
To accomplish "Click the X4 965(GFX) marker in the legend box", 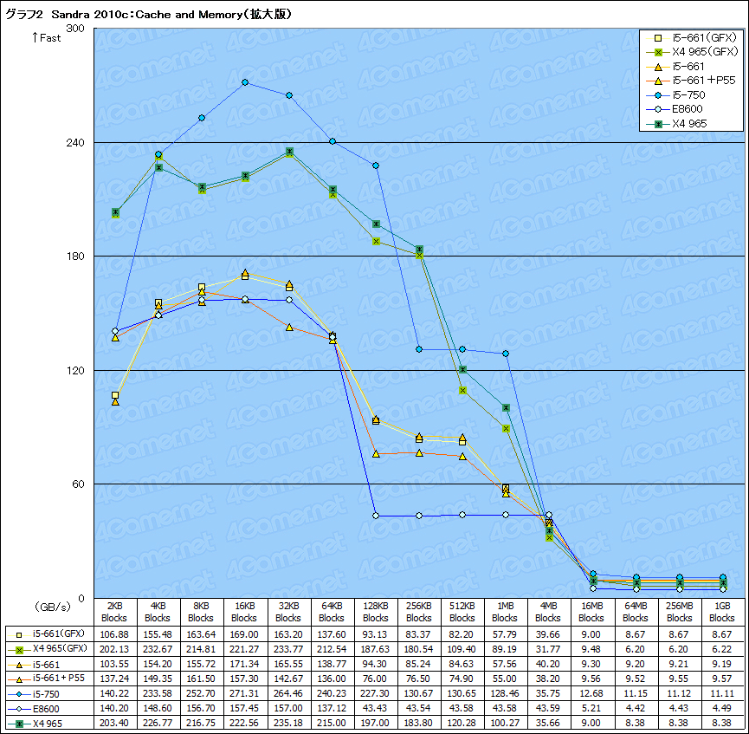I will click(658, 52).
